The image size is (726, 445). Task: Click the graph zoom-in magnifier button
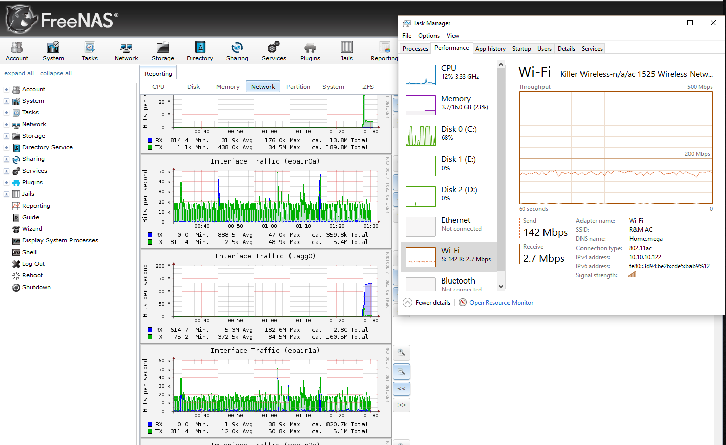[x=402, y=353]
